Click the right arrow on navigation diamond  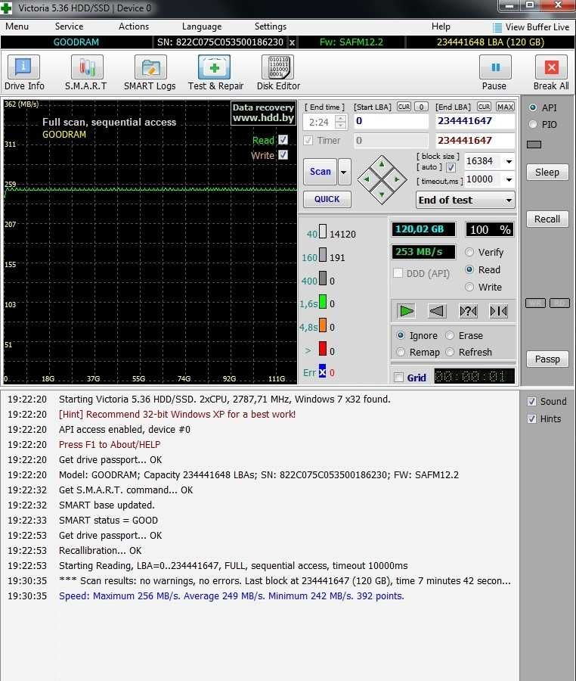click(396, 179)
